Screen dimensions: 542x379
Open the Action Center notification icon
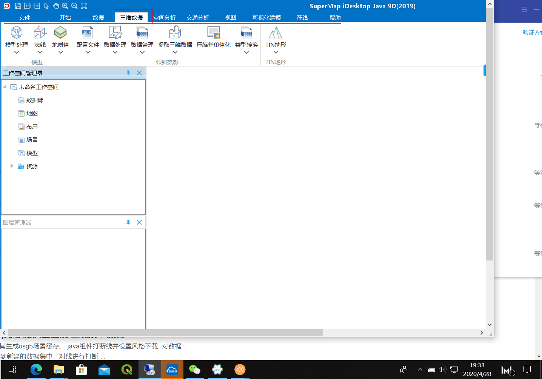527,370
